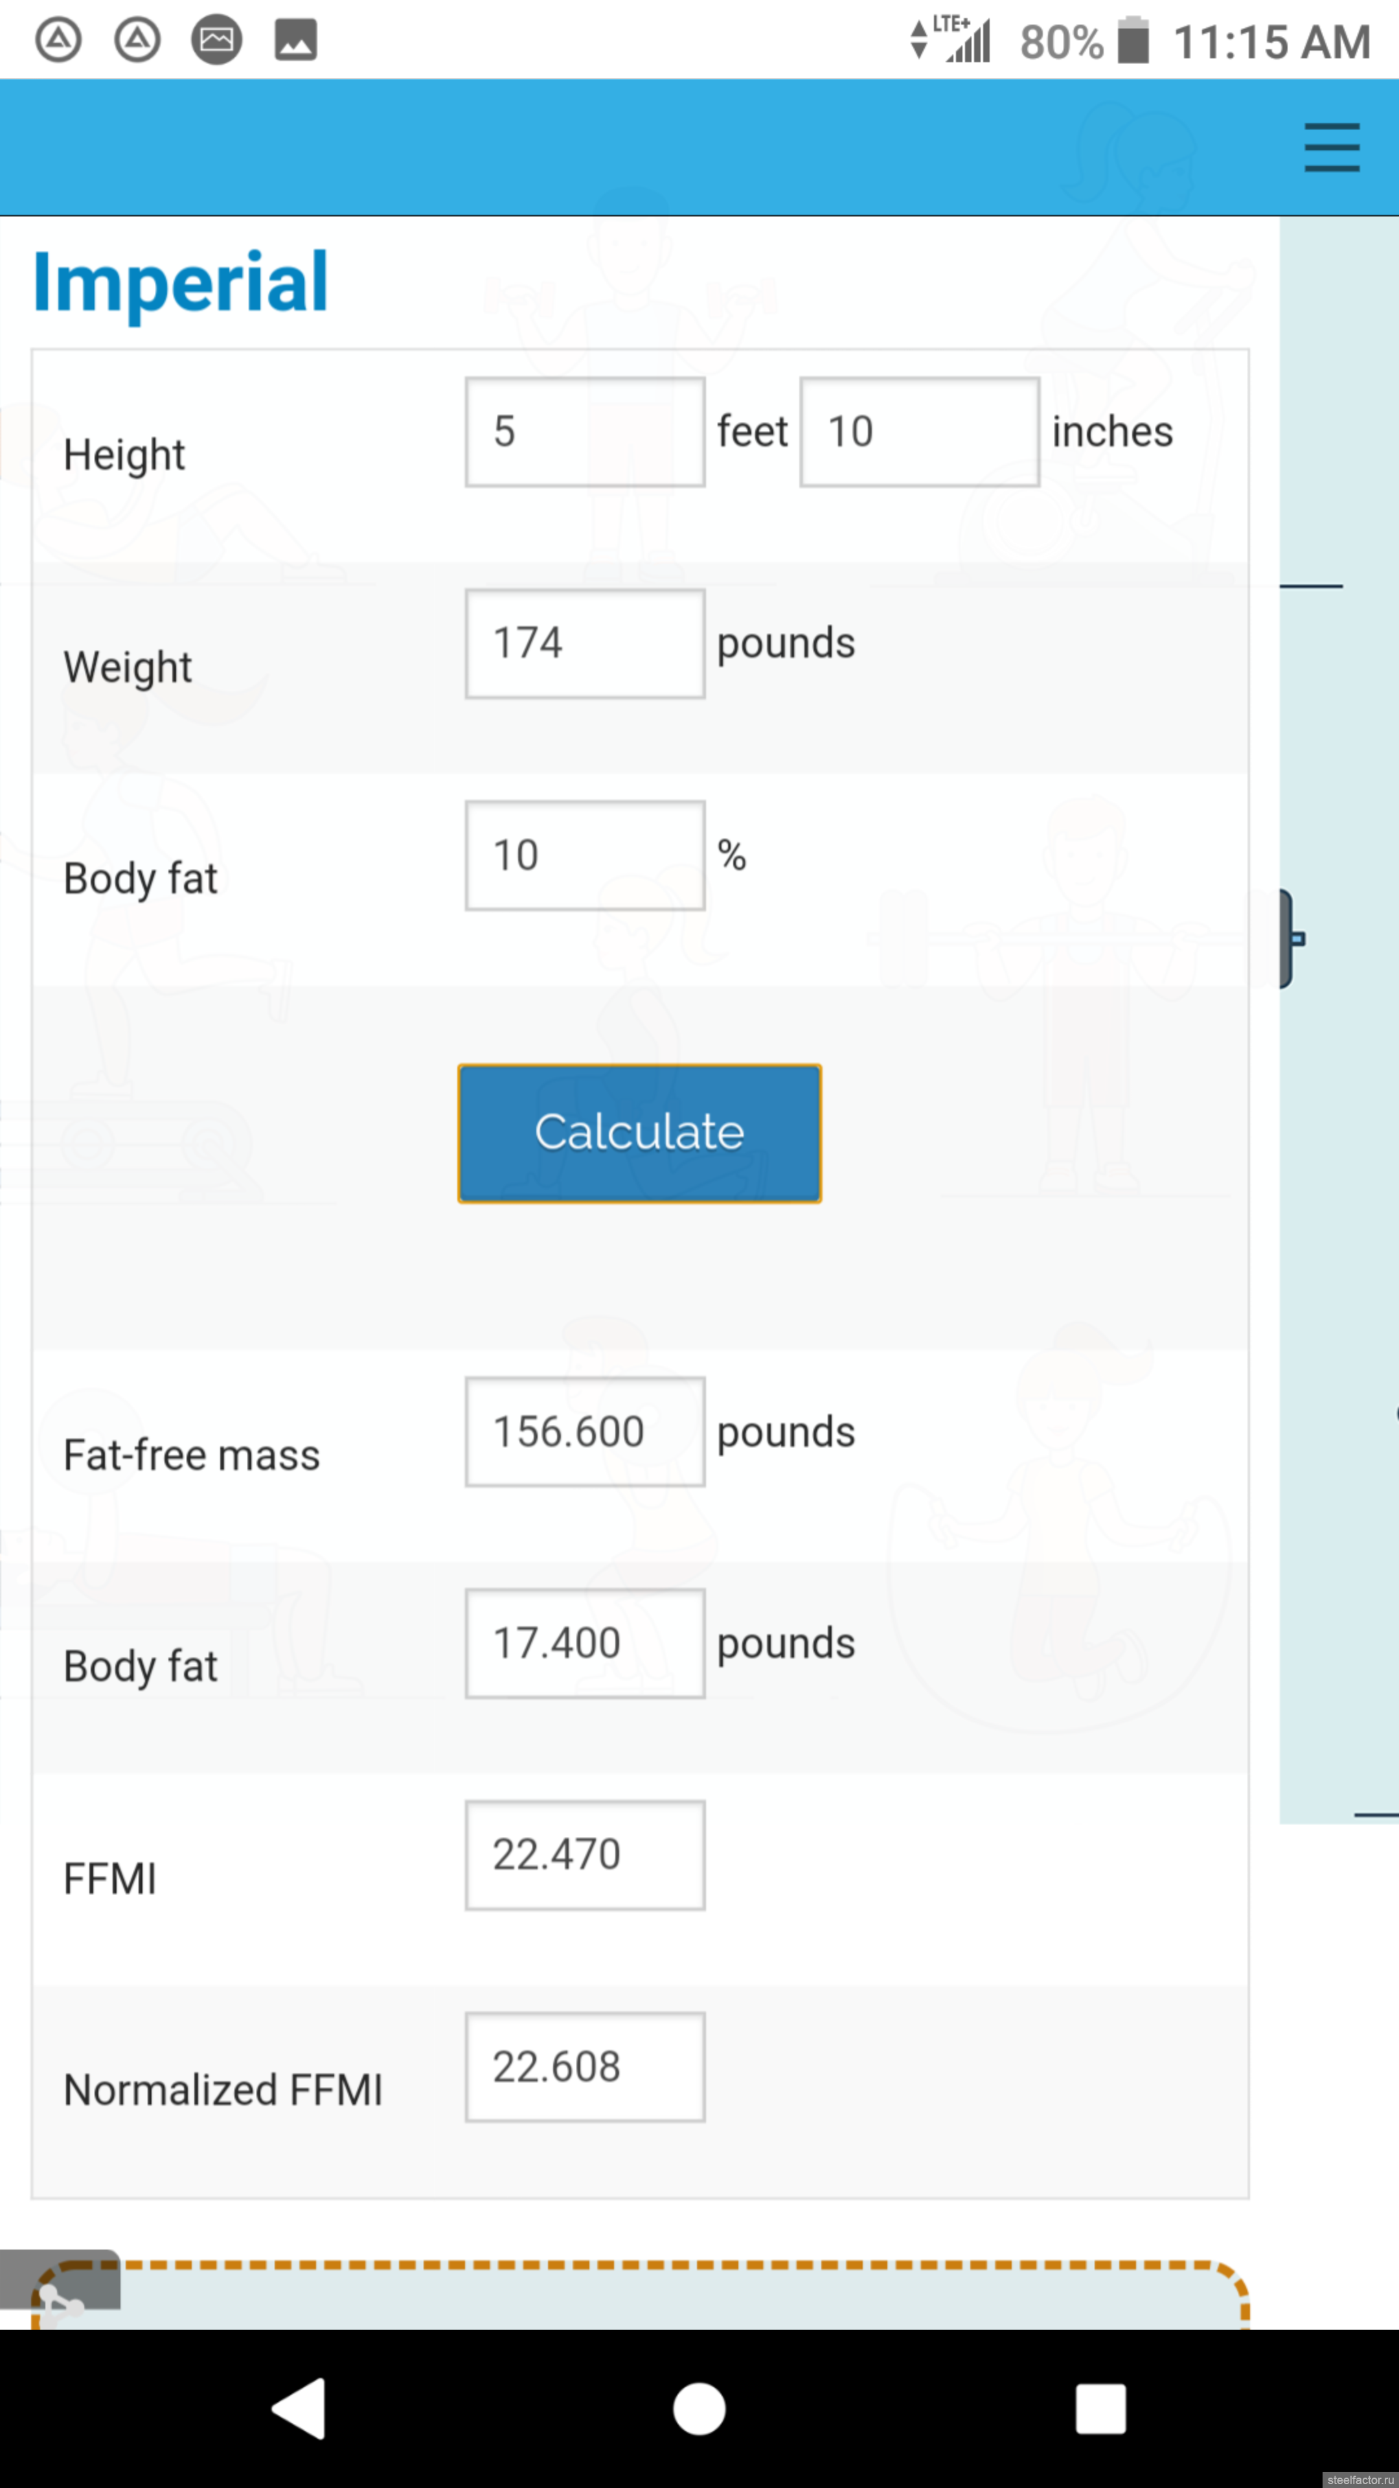Image resolution: width=1399 pixels, height=2488 pixels.
Task: Open the hamburger menu
Action: pyautogui.click(x=1332, y=147)
